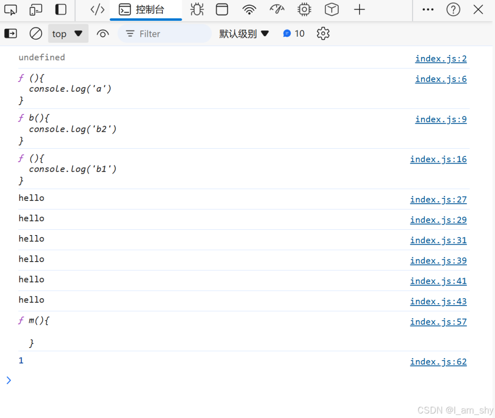Open the index.js:2 source link
The width and height of the screenshot is (495, 418).
coord(440,59)
